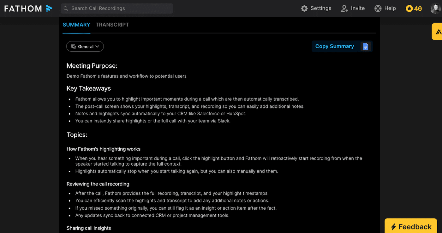Image resolution: width=442 pixels, height=233 pixels.
Task: Click the magnifying glass search icon
Action: (66, 9)
